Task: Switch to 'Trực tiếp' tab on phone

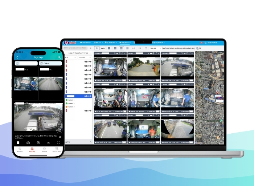Action: pyautogui.click(x=32, y=150)
